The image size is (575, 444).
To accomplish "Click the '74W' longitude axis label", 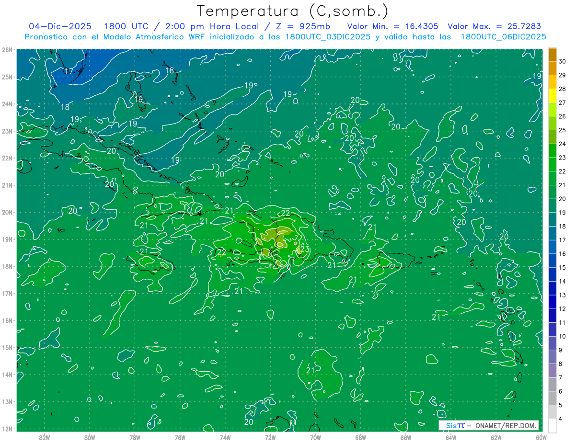I will tap(225, 437).
